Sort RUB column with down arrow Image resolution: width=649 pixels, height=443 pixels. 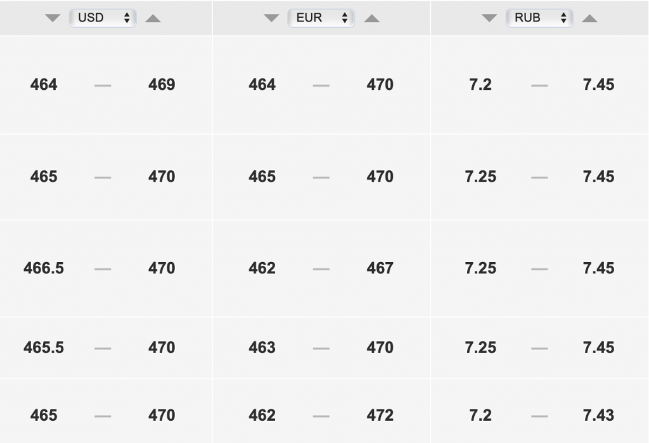click(x=489, y=18)
